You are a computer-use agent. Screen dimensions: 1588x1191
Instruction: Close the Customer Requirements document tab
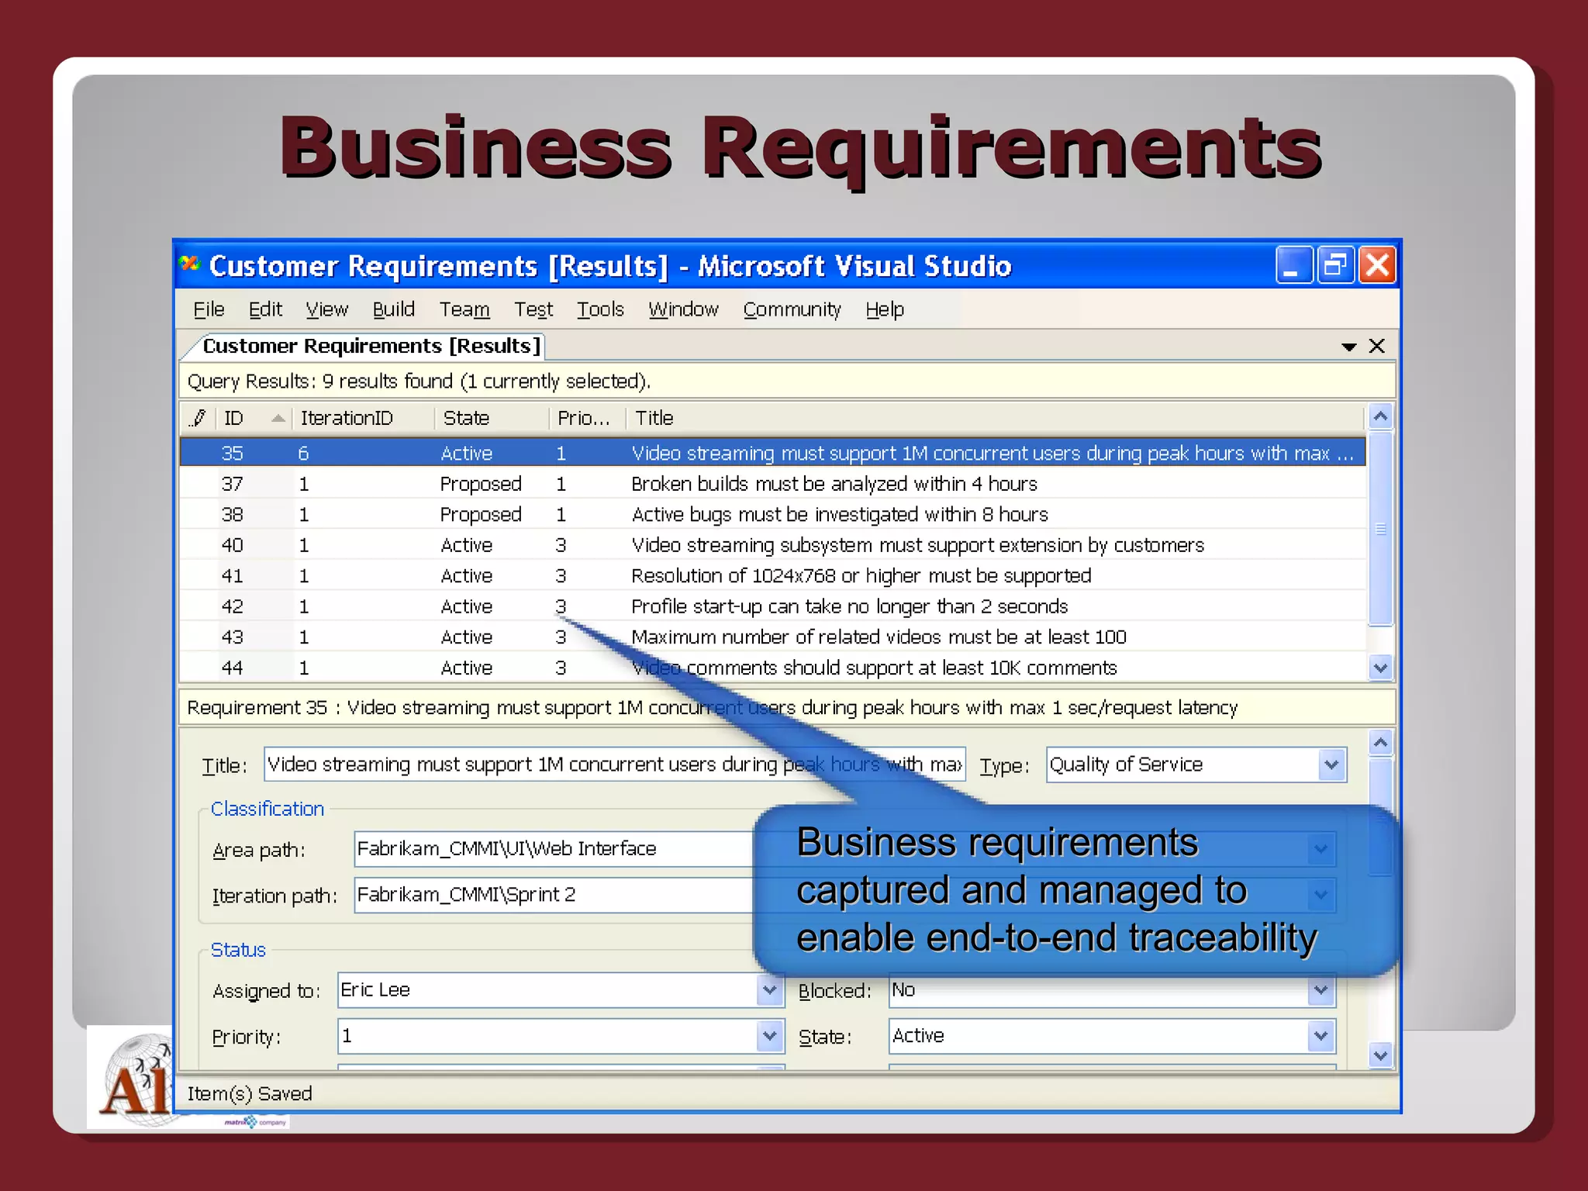coord(1376,346)
